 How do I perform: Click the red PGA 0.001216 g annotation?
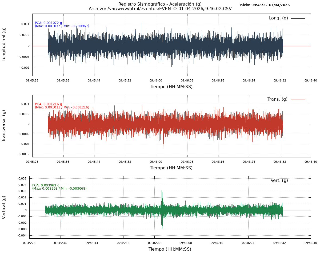coord(49,104)
